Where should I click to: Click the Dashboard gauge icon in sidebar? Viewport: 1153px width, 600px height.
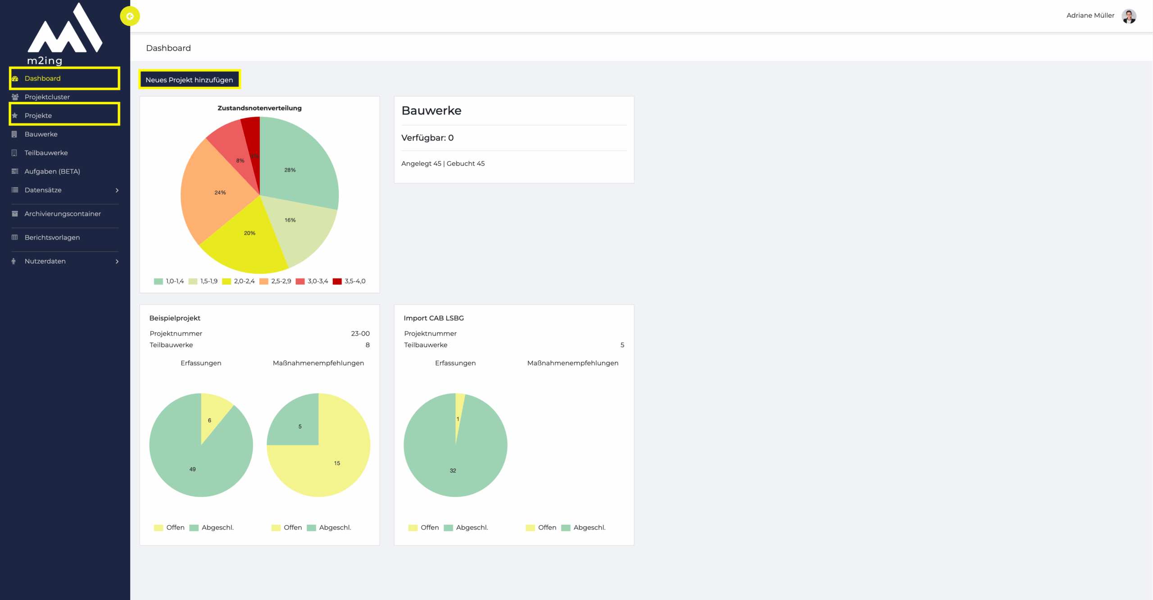click(x=15, y=78)
